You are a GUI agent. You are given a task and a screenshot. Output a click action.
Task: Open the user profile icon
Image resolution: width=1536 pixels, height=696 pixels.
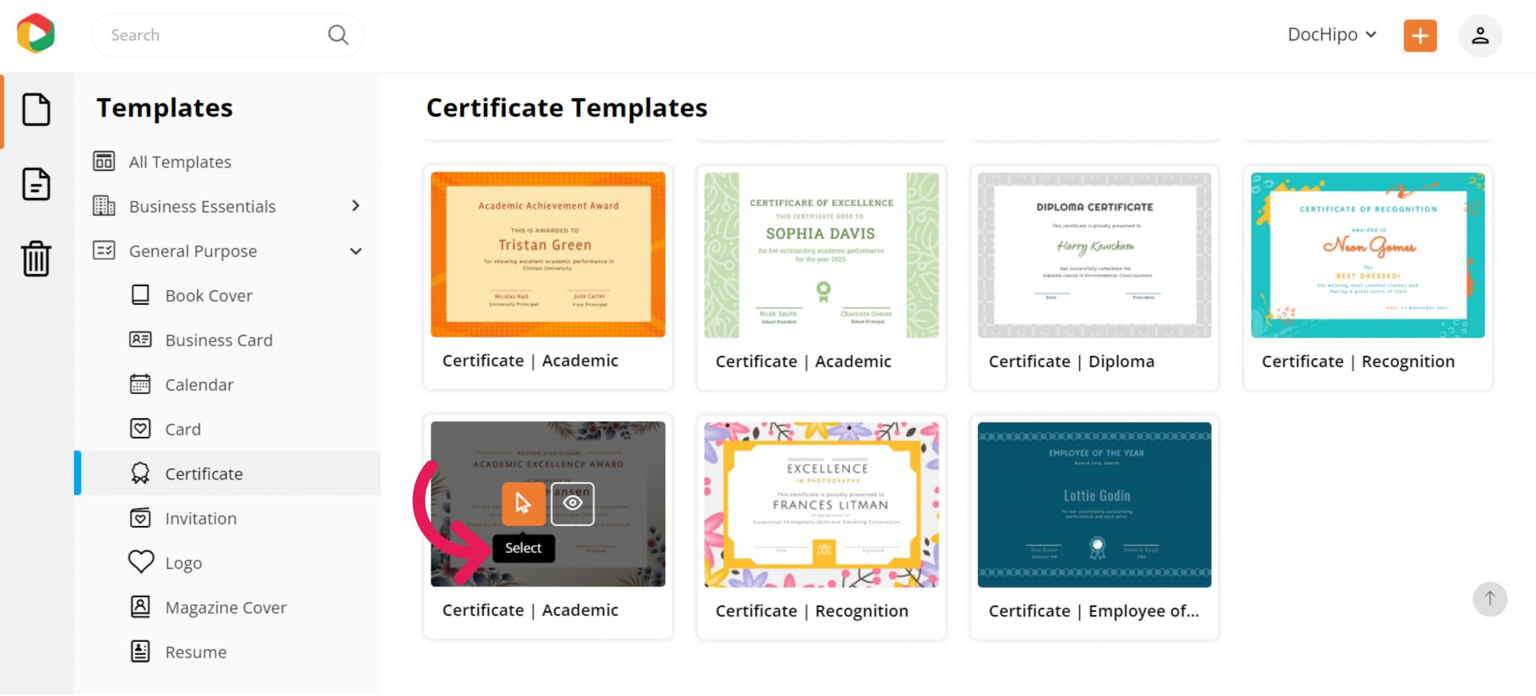[1479, 36]
